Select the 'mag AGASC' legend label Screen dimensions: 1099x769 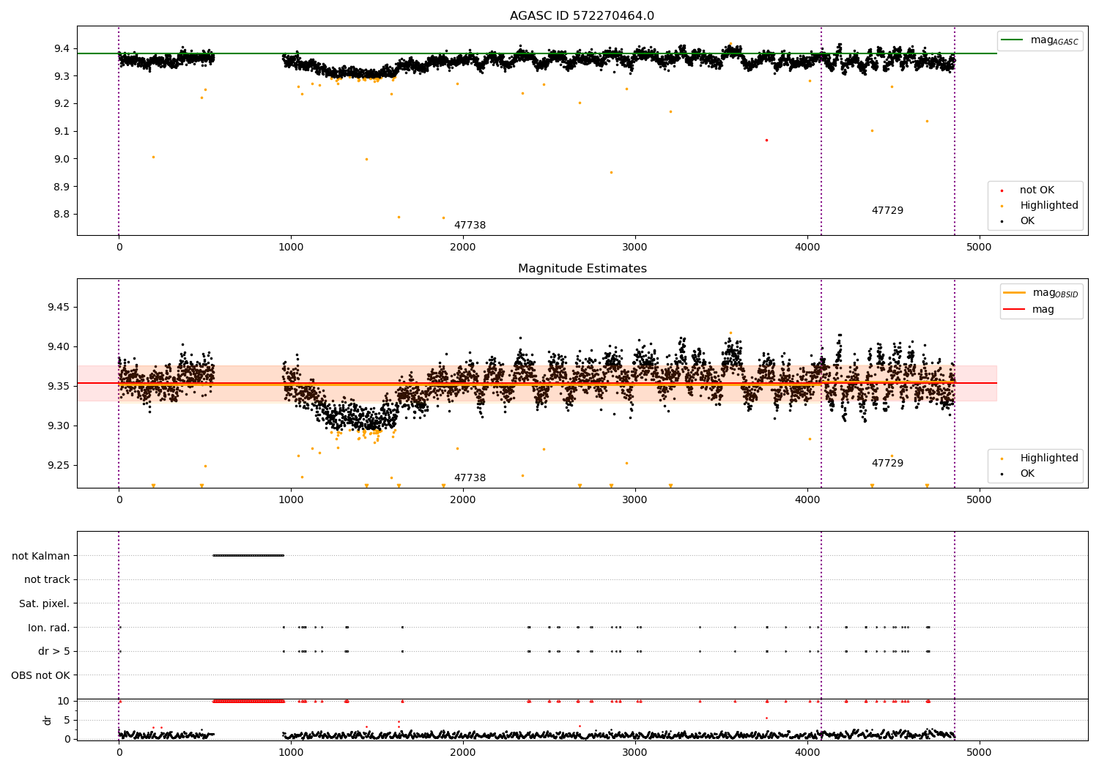(1054, 41)
